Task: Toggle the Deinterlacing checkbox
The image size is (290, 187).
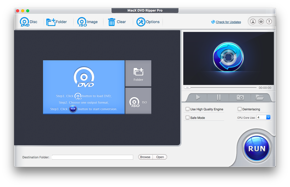Action: tap(239, 109)
